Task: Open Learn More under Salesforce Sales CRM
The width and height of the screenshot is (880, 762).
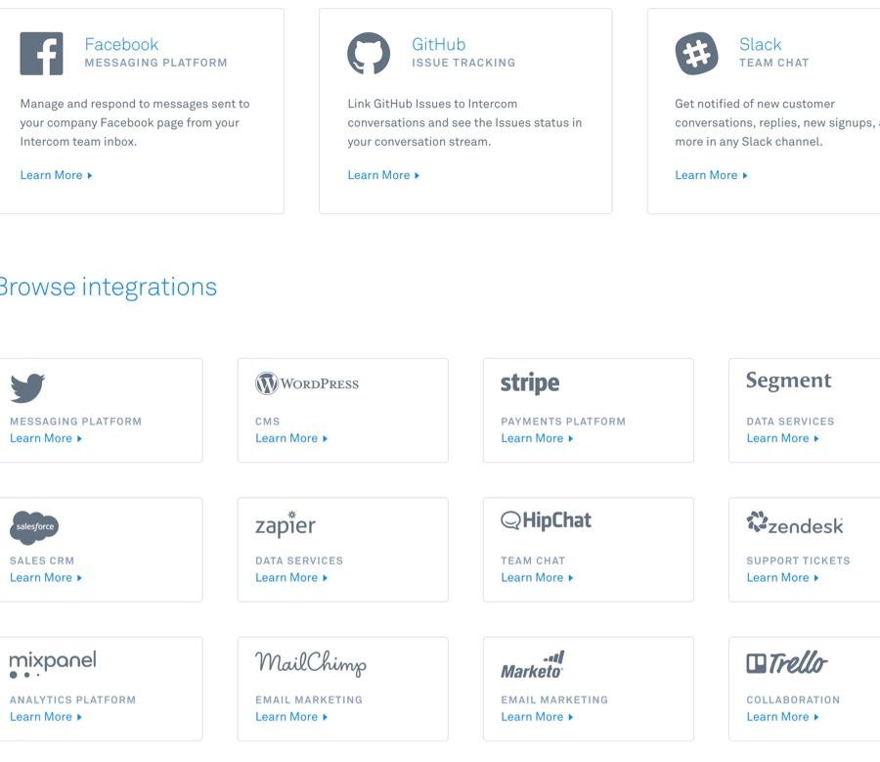Action: (46, 578)
